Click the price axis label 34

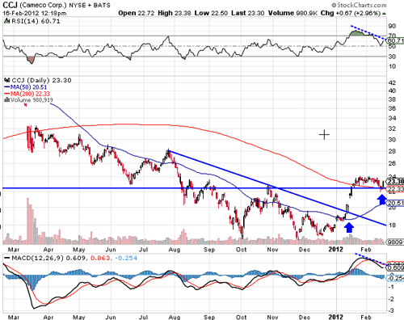tap(392, 118)
